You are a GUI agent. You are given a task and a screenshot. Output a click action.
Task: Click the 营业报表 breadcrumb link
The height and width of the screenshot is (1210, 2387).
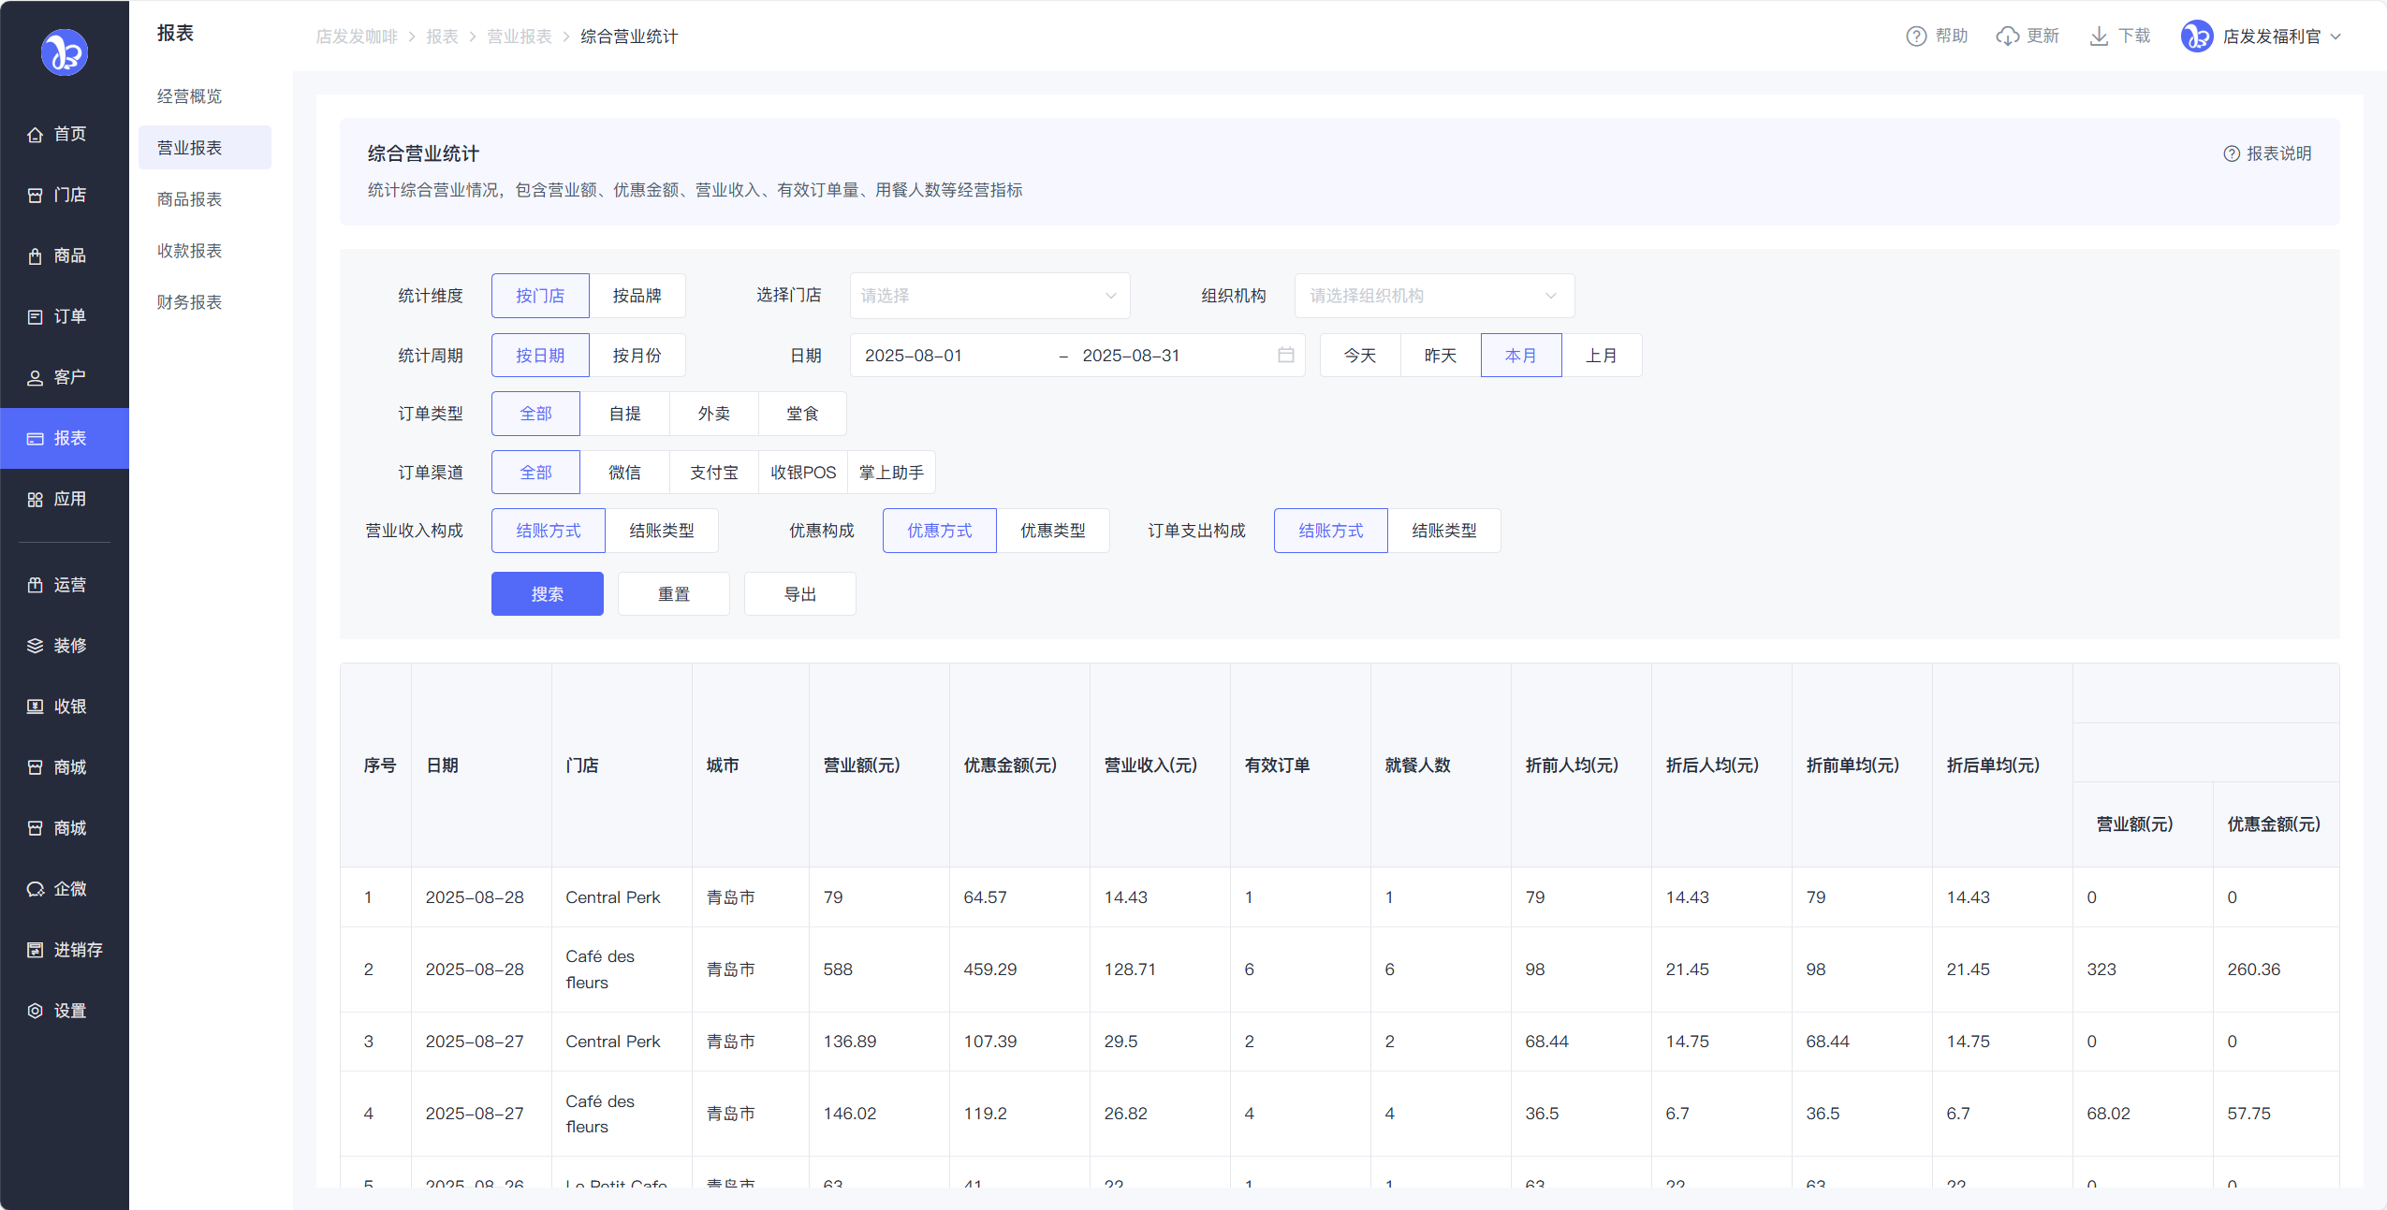pos(519,36)
